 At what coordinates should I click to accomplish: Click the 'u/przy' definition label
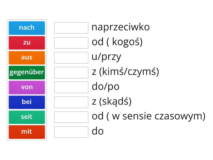pyautogui.click(x=106, y=57)
